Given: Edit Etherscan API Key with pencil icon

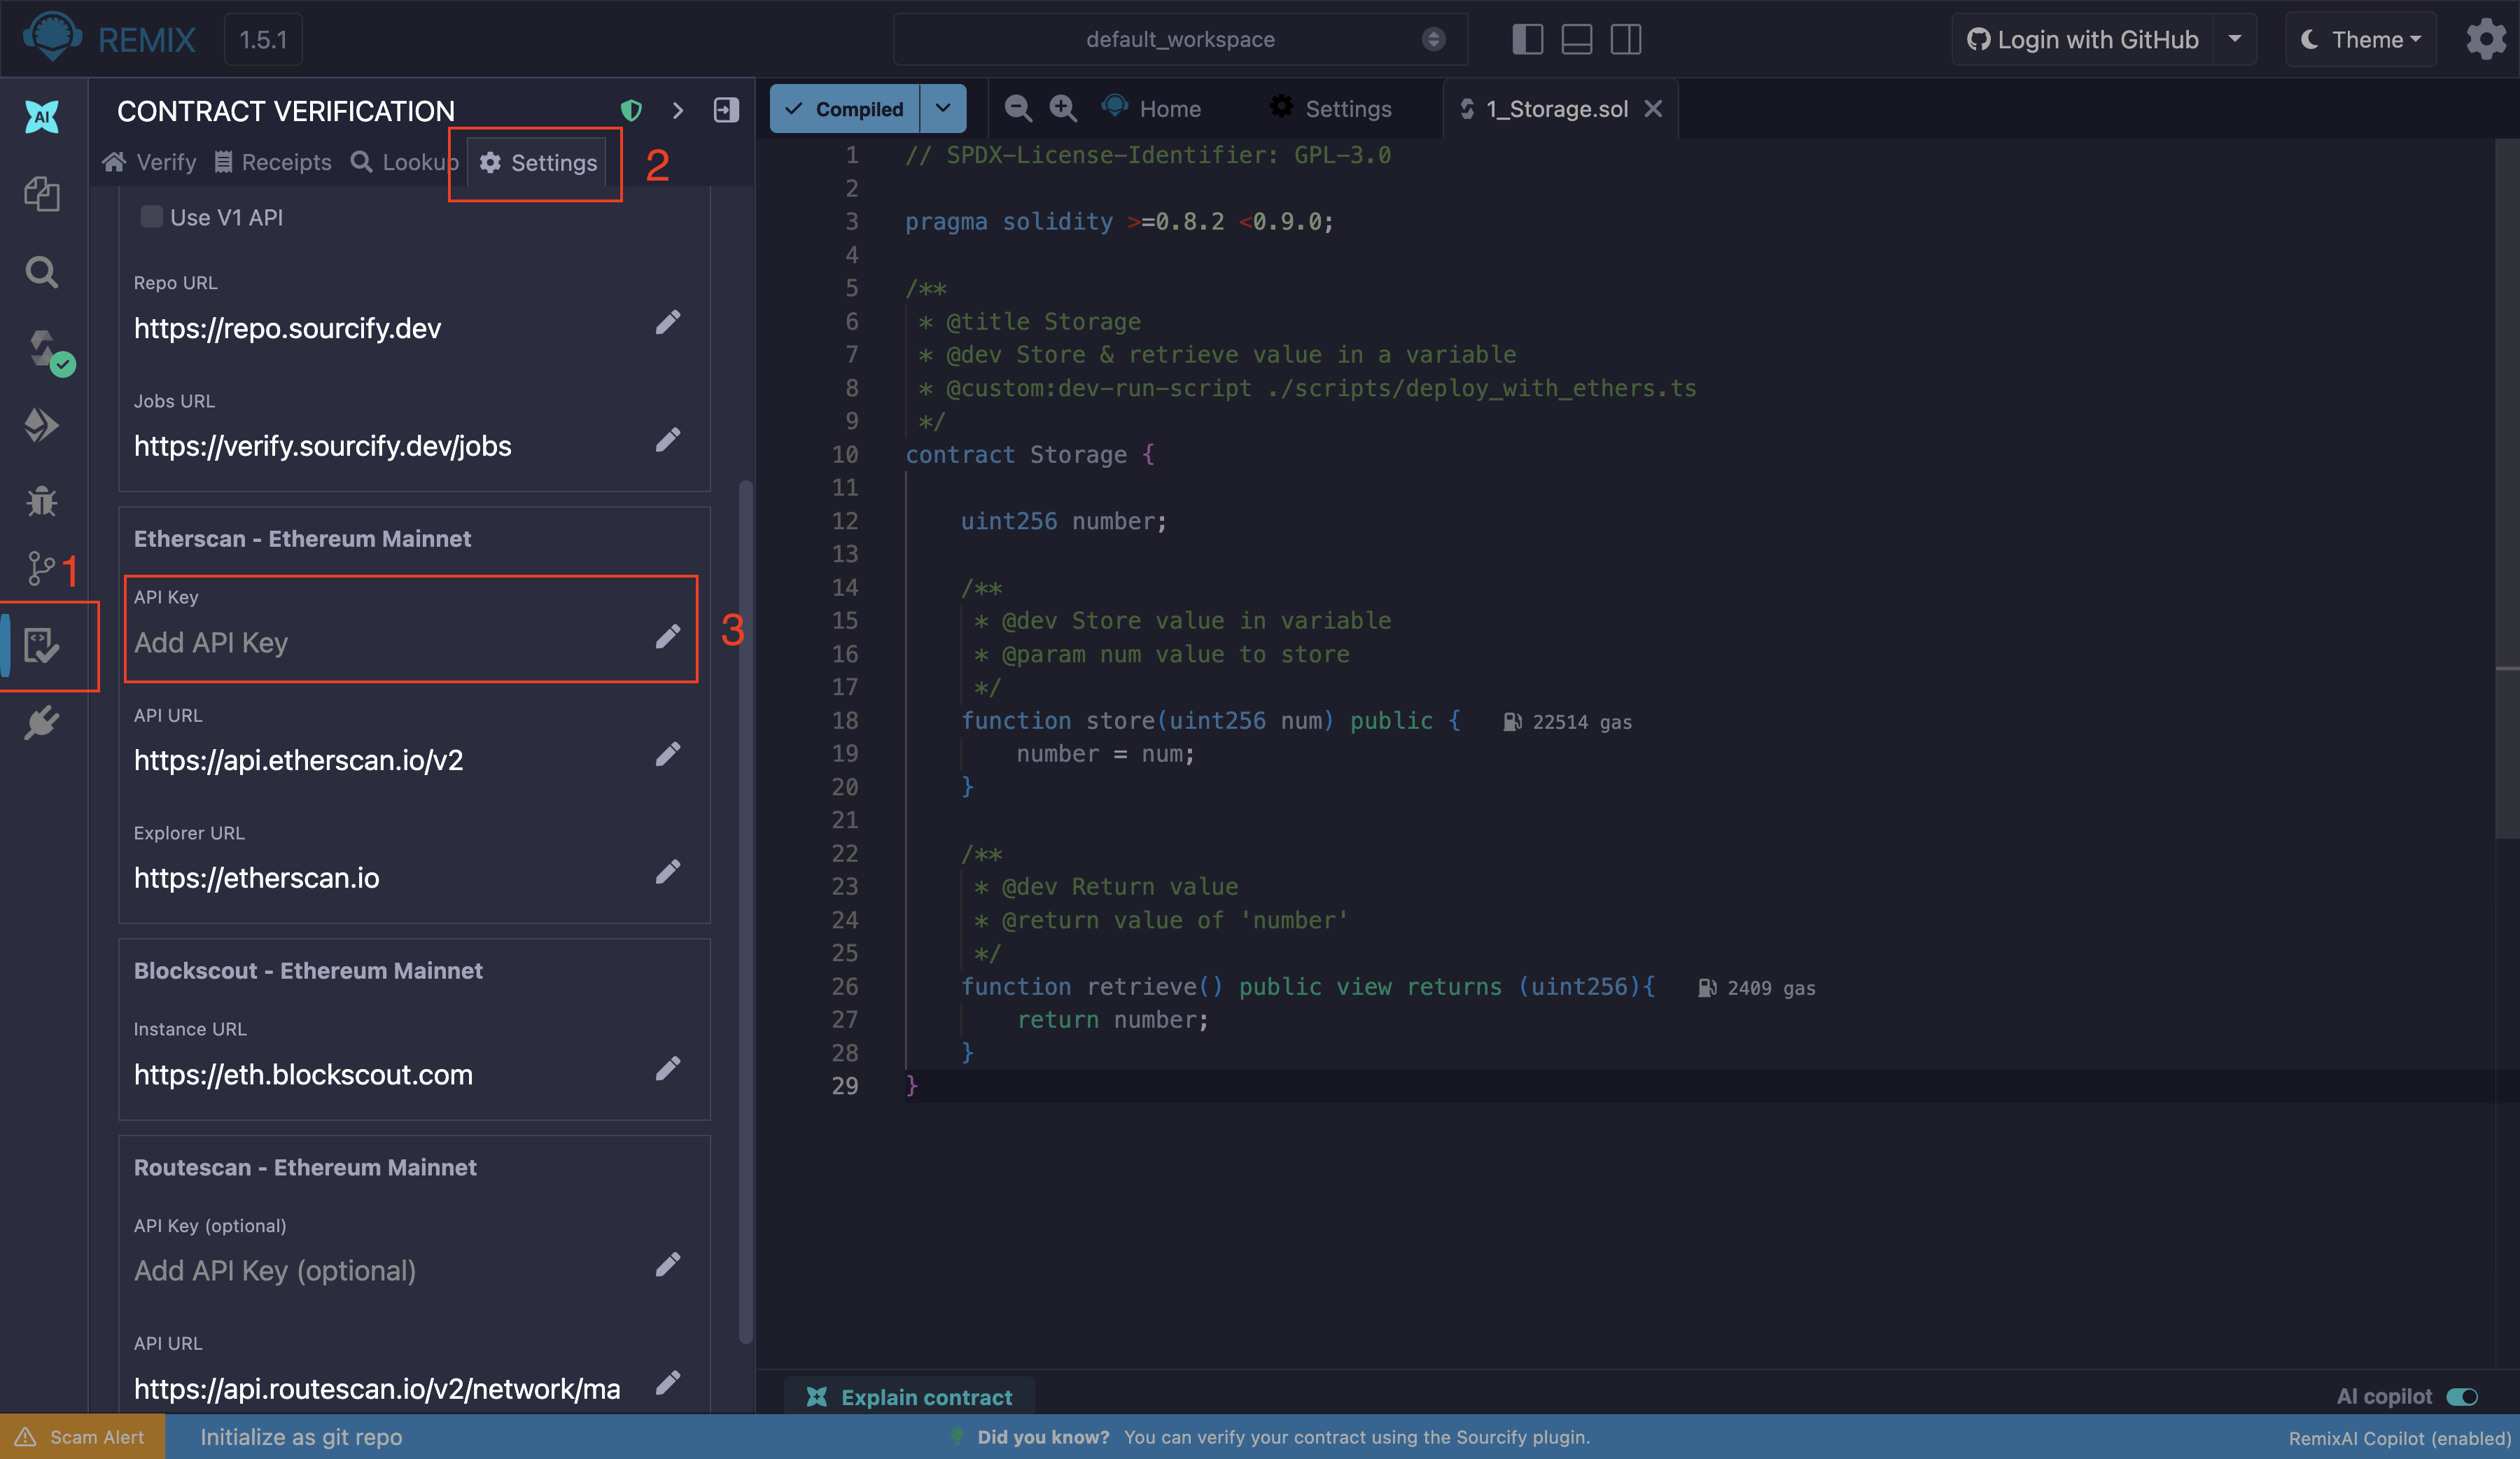Looking at the screenshot, I should (x=668, y=636).
